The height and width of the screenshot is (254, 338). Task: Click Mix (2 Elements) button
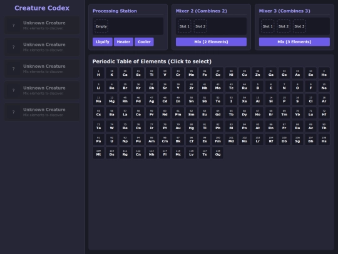point(212,41)
